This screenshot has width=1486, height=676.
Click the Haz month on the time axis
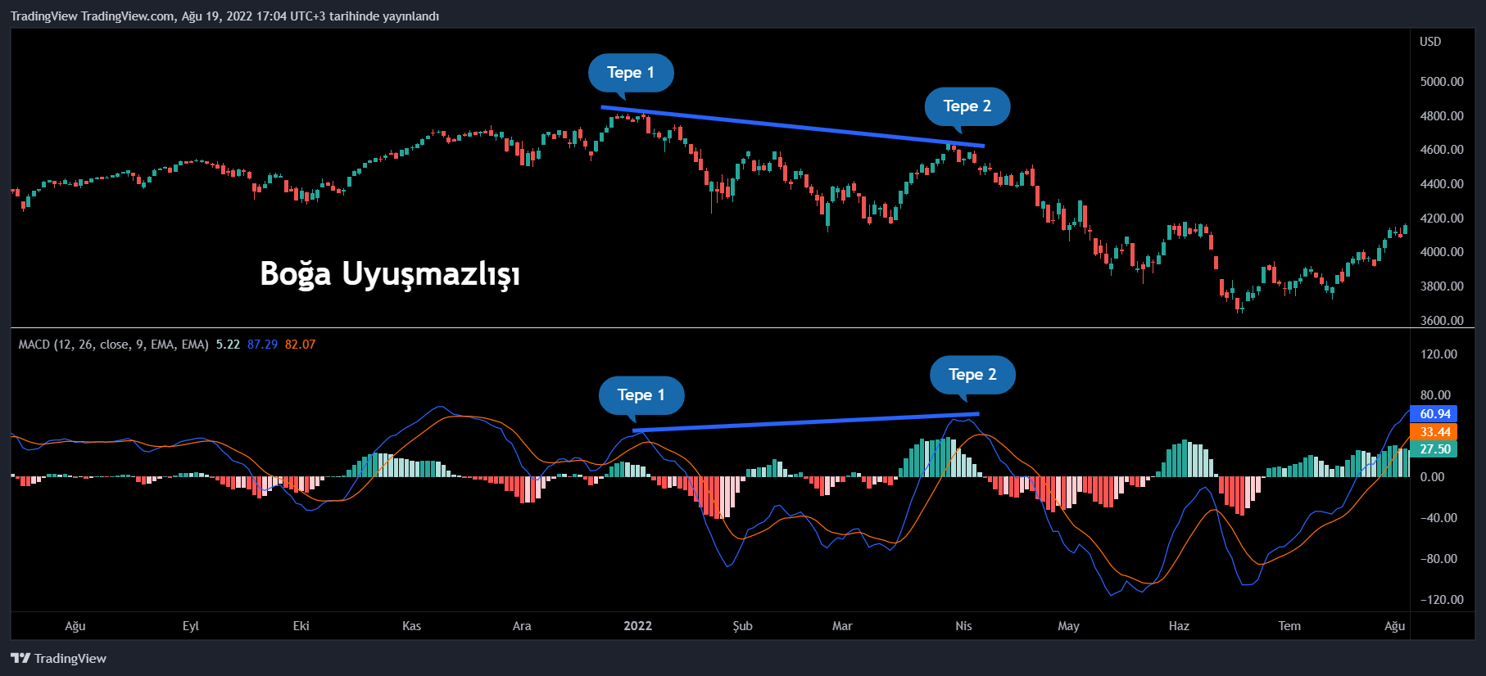click(x=1179, y=626)
